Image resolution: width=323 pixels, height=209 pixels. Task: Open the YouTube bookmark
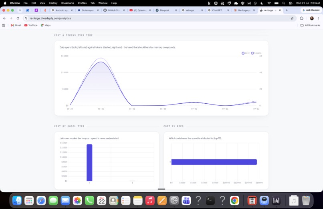pos(31,25)
